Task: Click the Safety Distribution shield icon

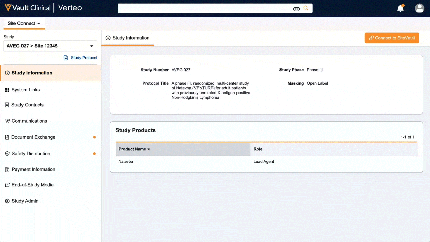Action: (7, 154)
